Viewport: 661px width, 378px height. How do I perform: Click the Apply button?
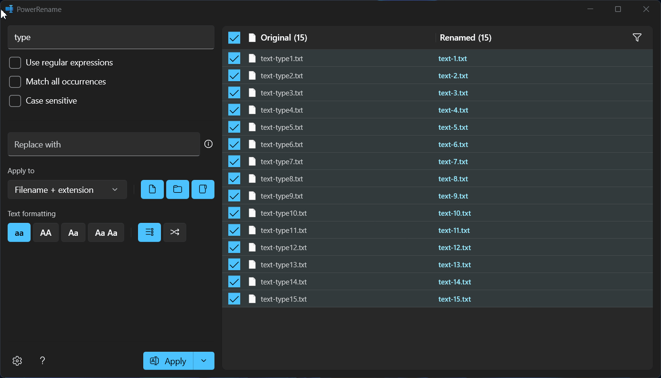click(168, 361)
